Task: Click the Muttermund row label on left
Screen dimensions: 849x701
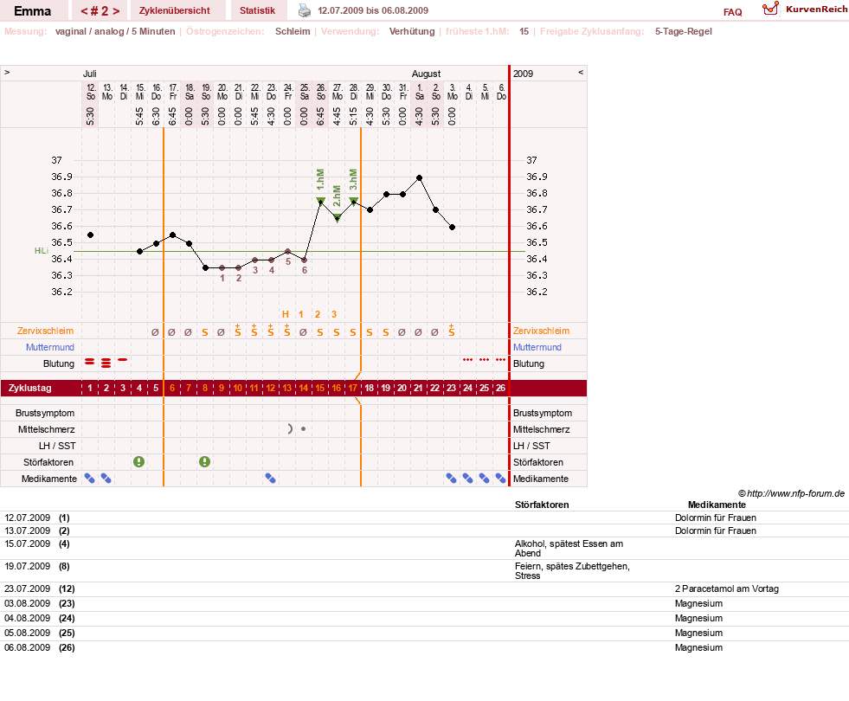Action: [50, 347]
